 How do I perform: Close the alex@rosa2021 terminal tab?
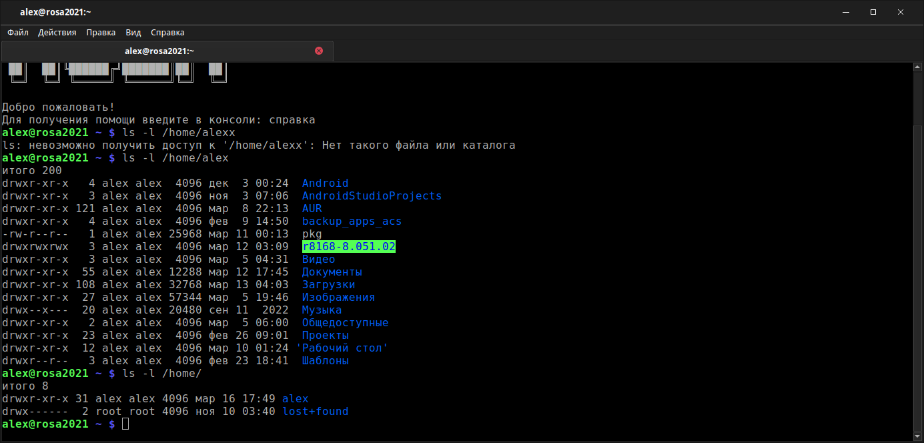[318, 51]
